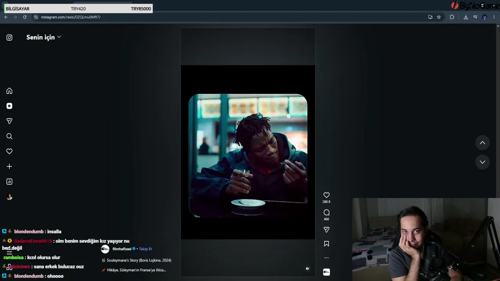Share the reel via paper plane icon
500x281 pixels.
(327, 230)
